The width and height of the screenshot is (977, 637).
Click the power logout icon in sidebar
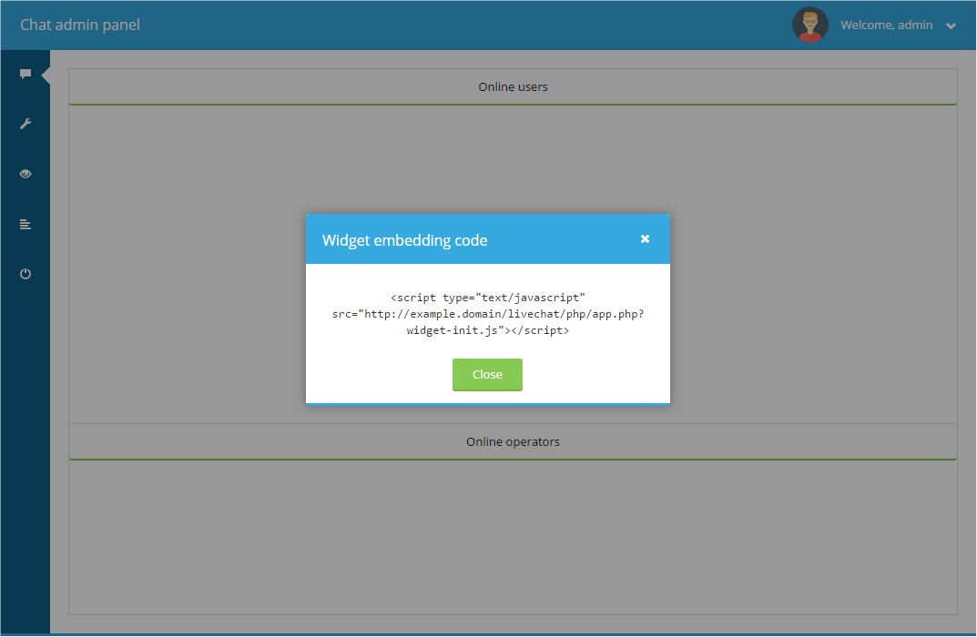point(25,274)
